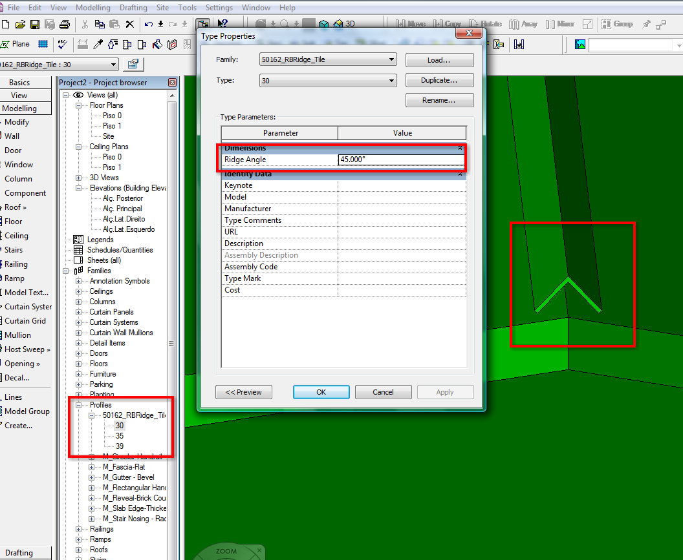Click the Preview button in Type Properties
The image size is (683, 560).
pos(244,391)
